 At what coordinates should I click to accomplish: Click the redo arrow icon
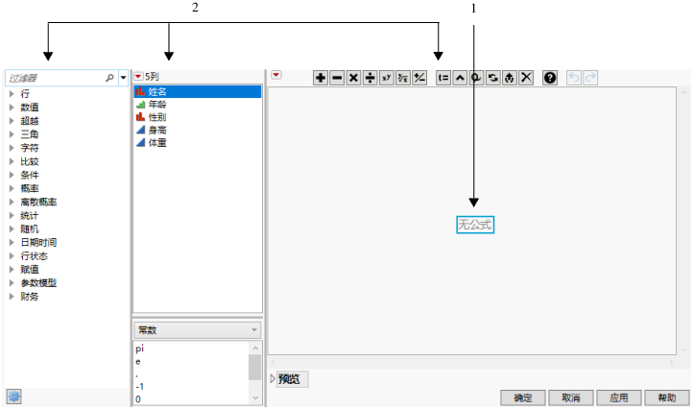pos(590,78)
